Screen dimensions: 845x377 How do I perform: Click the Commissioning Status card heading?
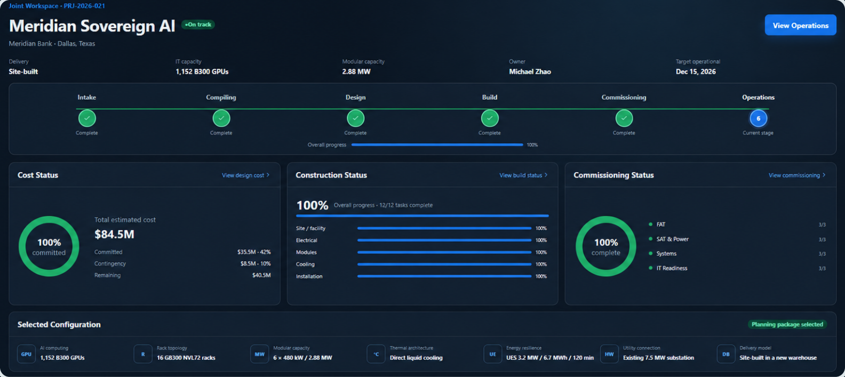613,175
